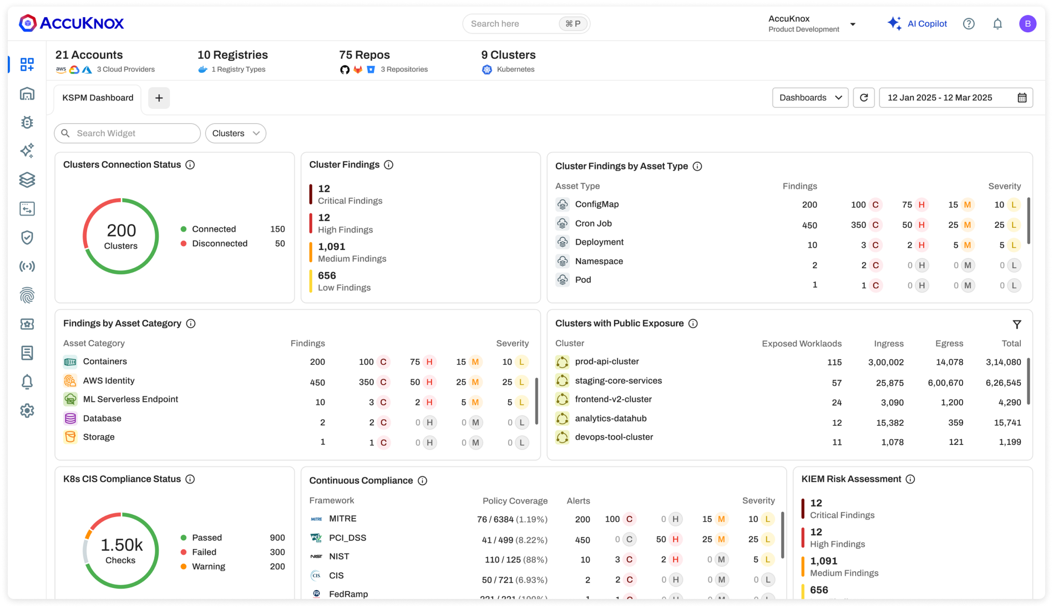The image size is (1053, 608).
Task: Select the Inventory home icon in sidebar
Action: pos(27,93)
